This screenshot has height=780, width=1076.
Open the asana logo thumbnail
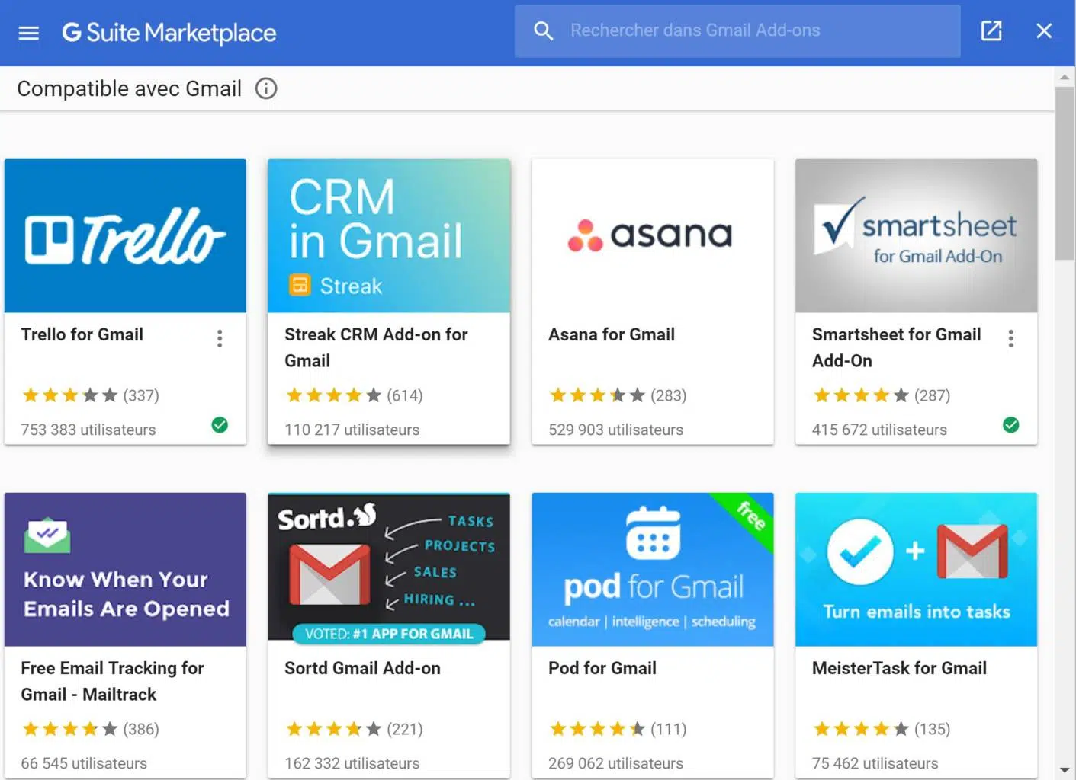pyautogui.click(x=652, y=235)
